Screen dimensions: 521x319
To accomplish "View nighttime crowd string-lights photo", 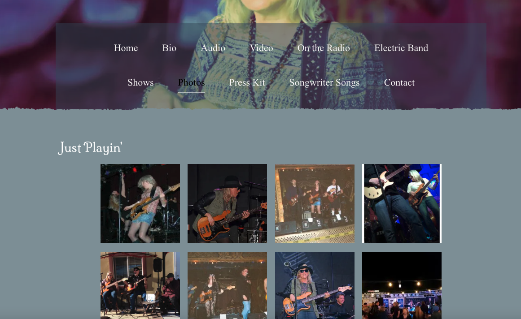I will point(402,285).
